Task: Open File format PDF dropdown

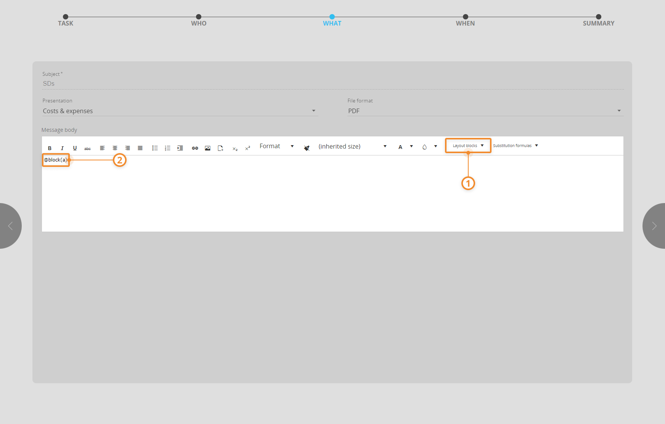Action: (485, 111)
